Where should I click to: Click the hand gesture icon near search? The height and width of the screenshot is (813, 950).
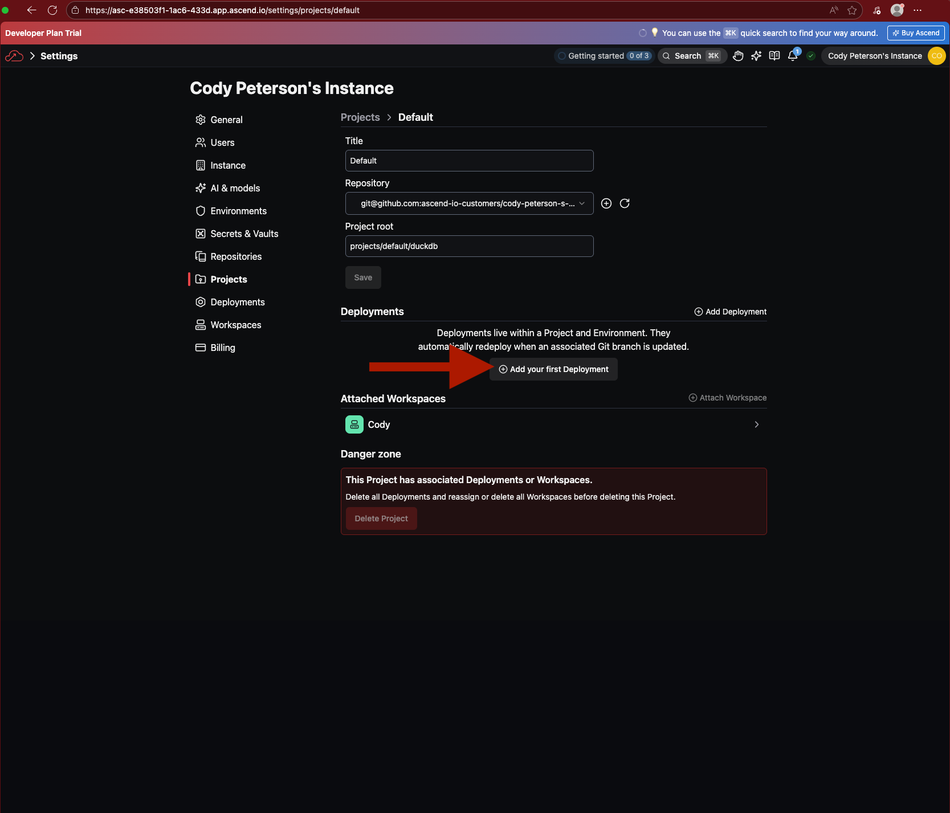[x=738, y=56]
